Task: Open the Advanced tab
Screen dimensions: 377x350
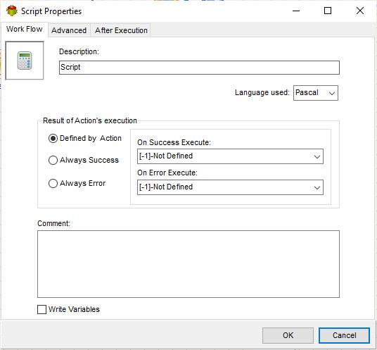Action: coord(69,30)
